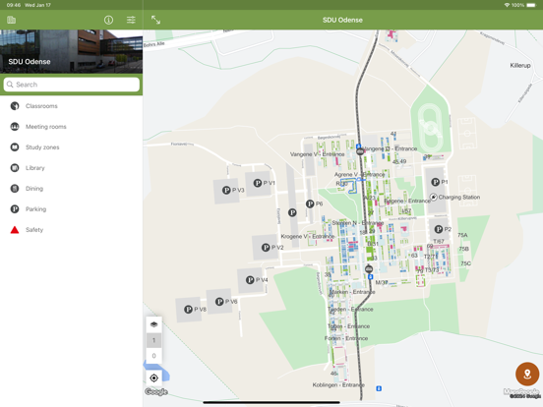Center map on my location
This screenshot has height=407, width=543.
(153, 378)
